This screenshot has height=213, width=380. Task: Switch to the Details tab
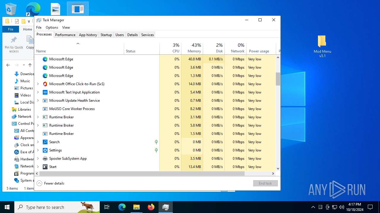click(x=132, y=35)
